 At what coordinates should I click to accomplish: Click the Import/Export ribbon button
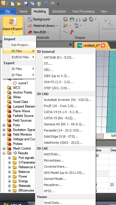pos(12,25)
